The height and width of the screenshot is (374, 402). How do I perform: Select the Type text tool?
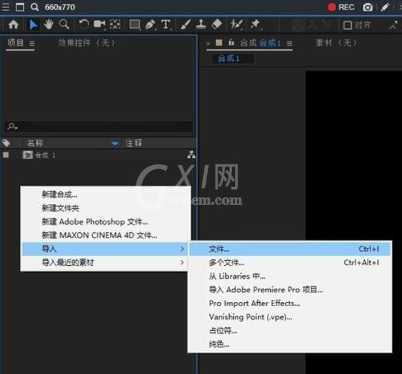tap(166, 25)
